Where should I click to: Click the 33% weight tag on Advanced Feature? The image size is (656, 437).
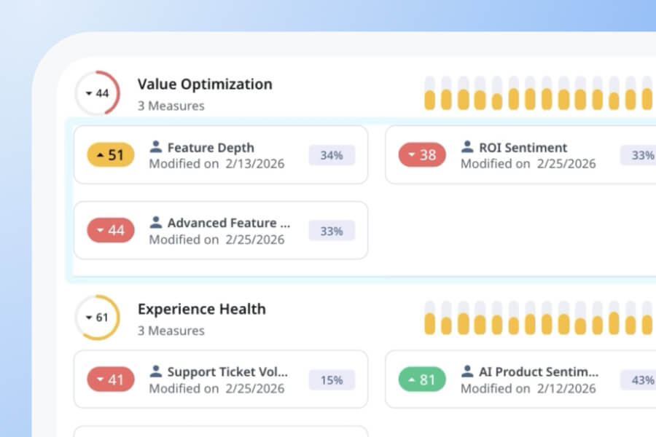pos(332,231)
